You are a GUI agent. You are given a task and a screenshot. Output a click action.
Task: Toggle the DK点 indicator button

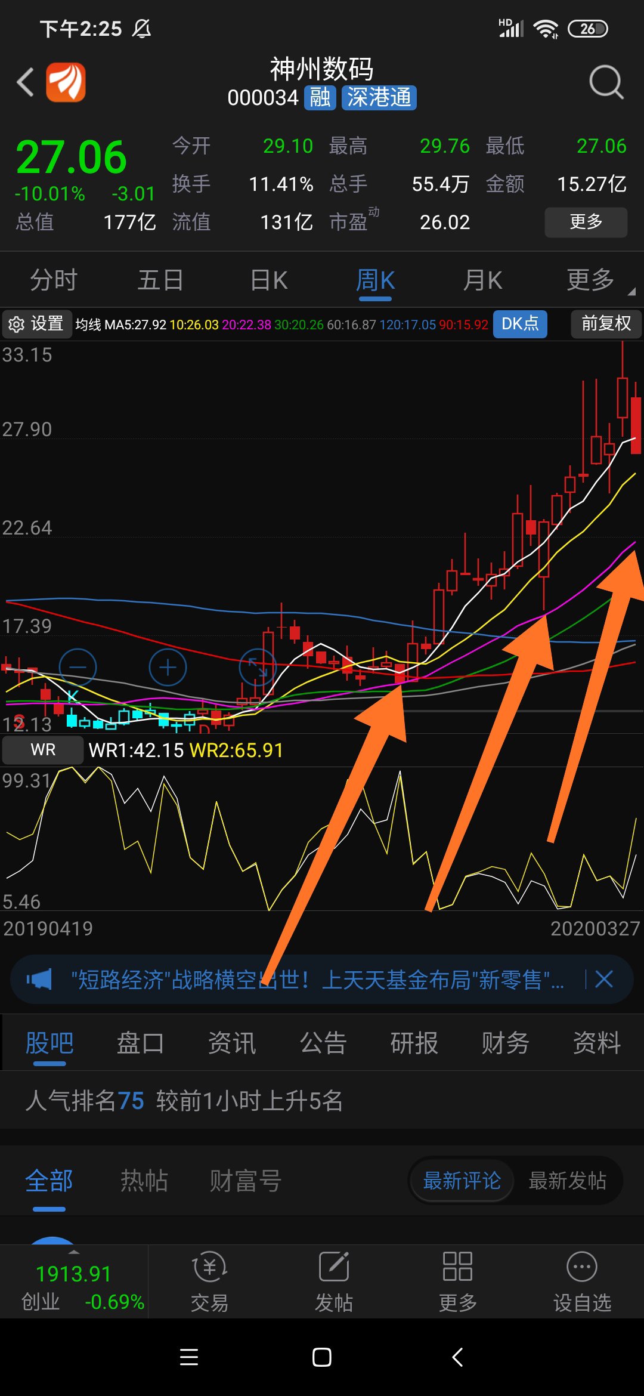coord(520,324)
